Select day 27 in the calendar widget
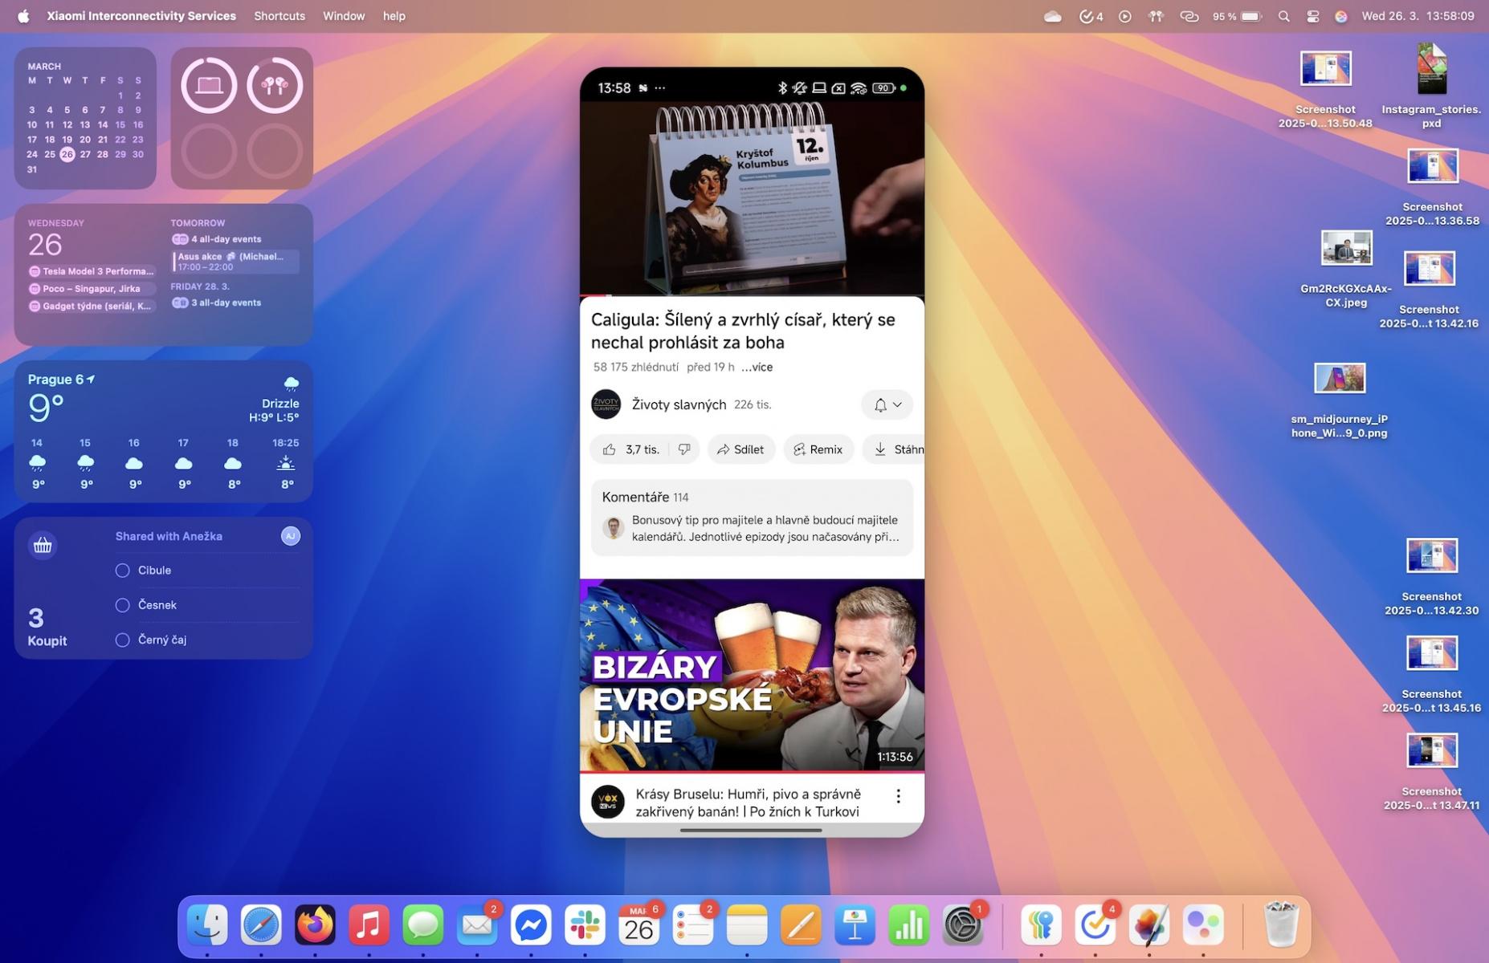Image resolution: width=1489 pixels, height=963 pixels. point(85,154)
